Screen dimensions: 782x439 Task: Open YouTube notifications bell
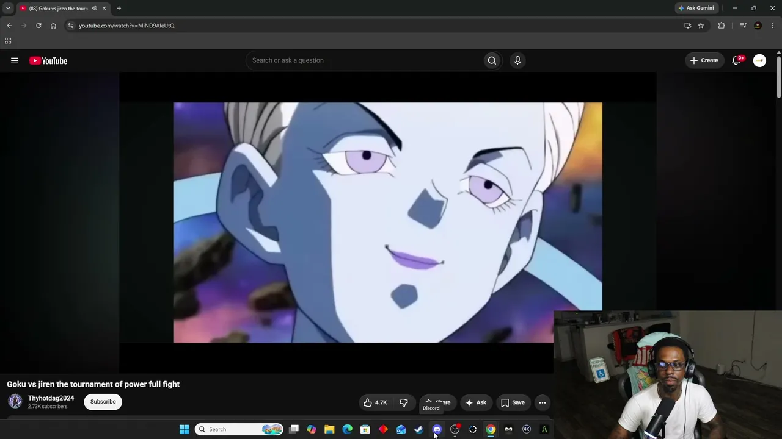pyautogui.click(x=737, y=60)
